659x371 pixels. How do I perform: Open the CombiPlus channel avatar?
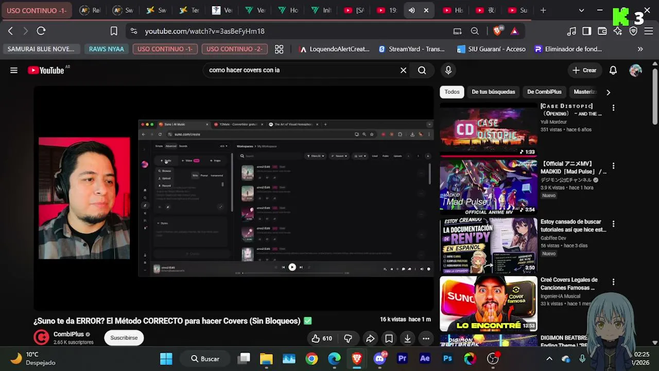point(41,338)
